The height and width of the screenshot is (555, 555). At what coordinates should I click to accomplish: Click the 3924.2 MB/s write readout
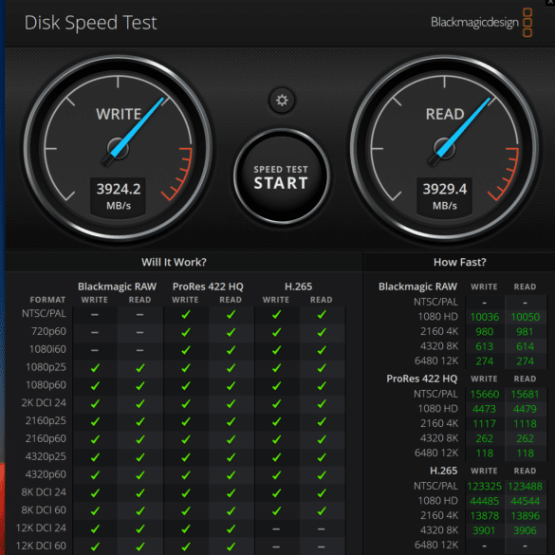(119, 196)
